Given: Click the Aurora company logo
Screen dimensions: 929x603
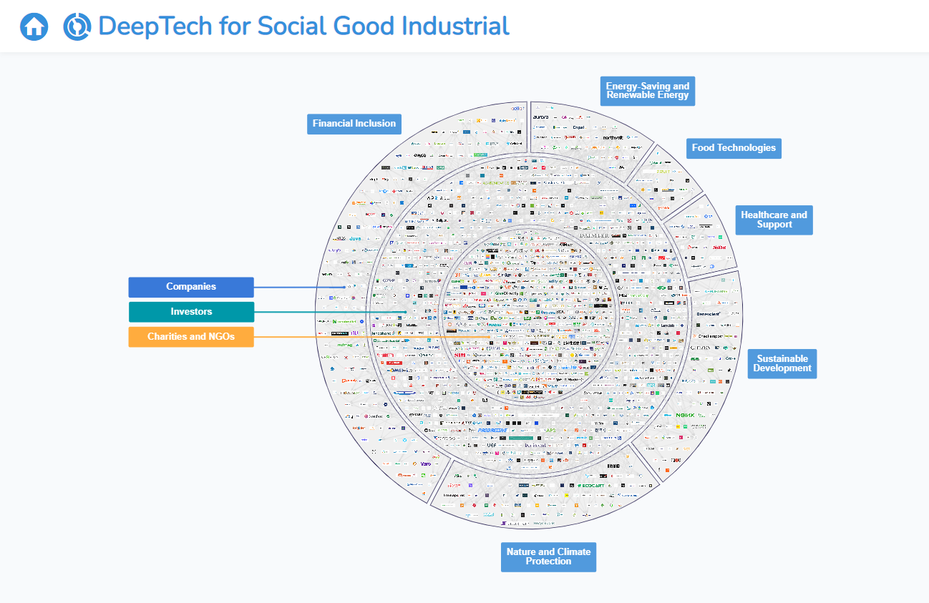Looking at the screenshot, I should click(x=541, y=117).
